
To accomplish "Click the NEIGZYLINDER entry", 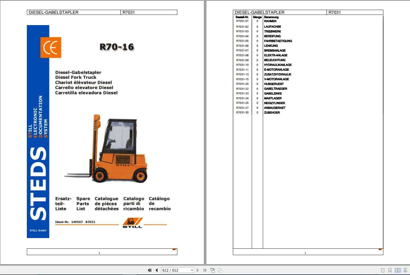I will (x=274, y=103).
